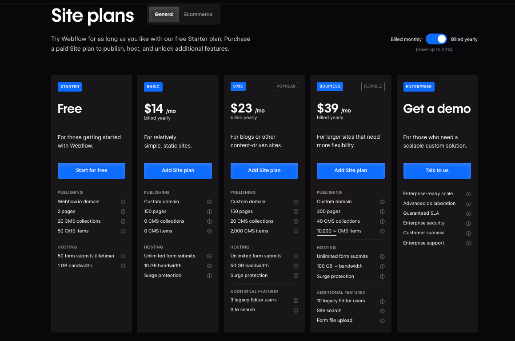
Task: Click info icon for Business Site search
Action: coord(382,311)
